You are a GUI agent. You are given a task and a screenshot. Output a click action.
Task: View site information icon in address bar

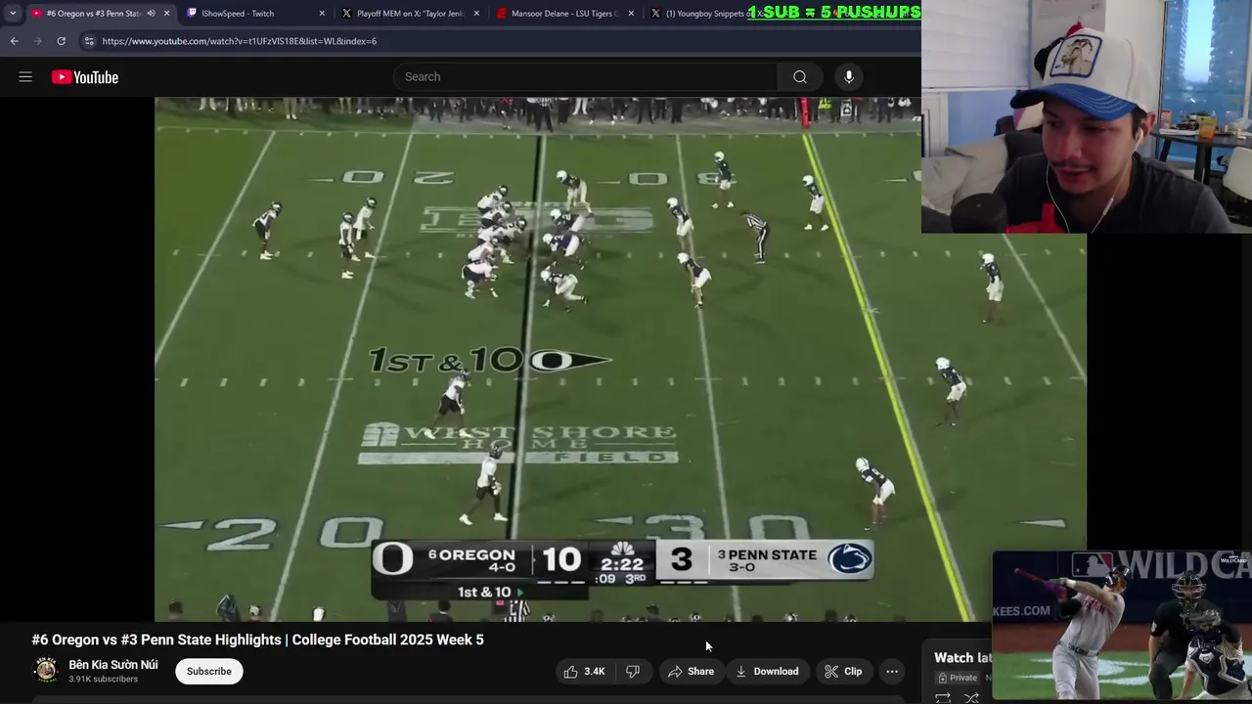coord(89,41)
